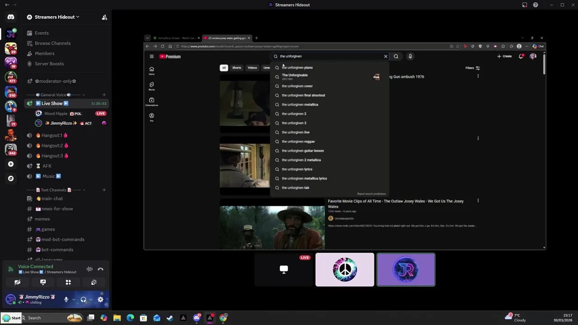This screenshot has width=578, height=325.
Task: Click the Add a Server plus icon
Action: click(x=11, y=164)
